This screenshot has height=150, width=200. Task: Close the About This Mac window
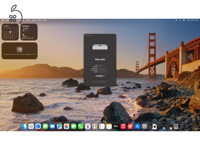[86, 35]
